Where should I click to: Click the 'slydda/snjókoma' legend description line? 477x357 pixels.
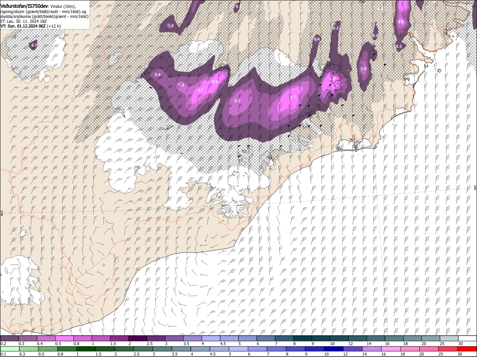point(44,16)
